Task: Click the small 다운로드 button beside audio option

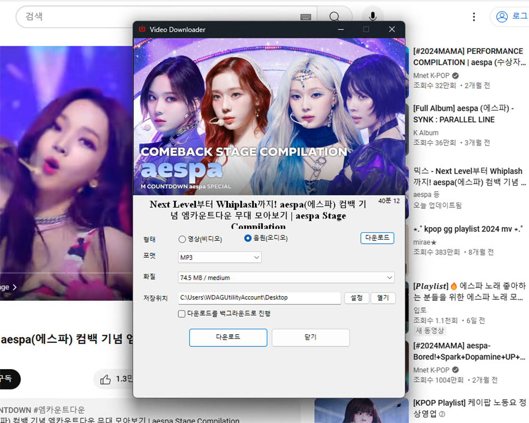Action: tap(377, 238)
